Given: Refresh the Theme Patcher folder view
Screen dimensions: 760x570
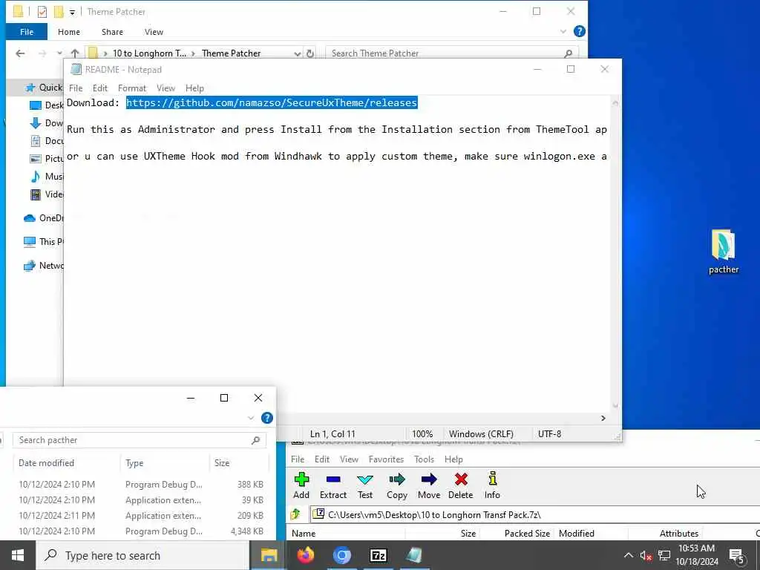Looking at the screenshot, I should [310, 53].
